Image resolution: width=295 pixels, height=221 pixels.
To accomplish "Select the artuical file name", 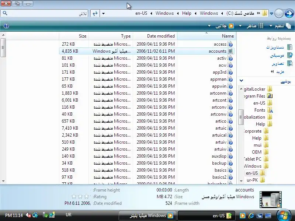I will pos(219,135).
